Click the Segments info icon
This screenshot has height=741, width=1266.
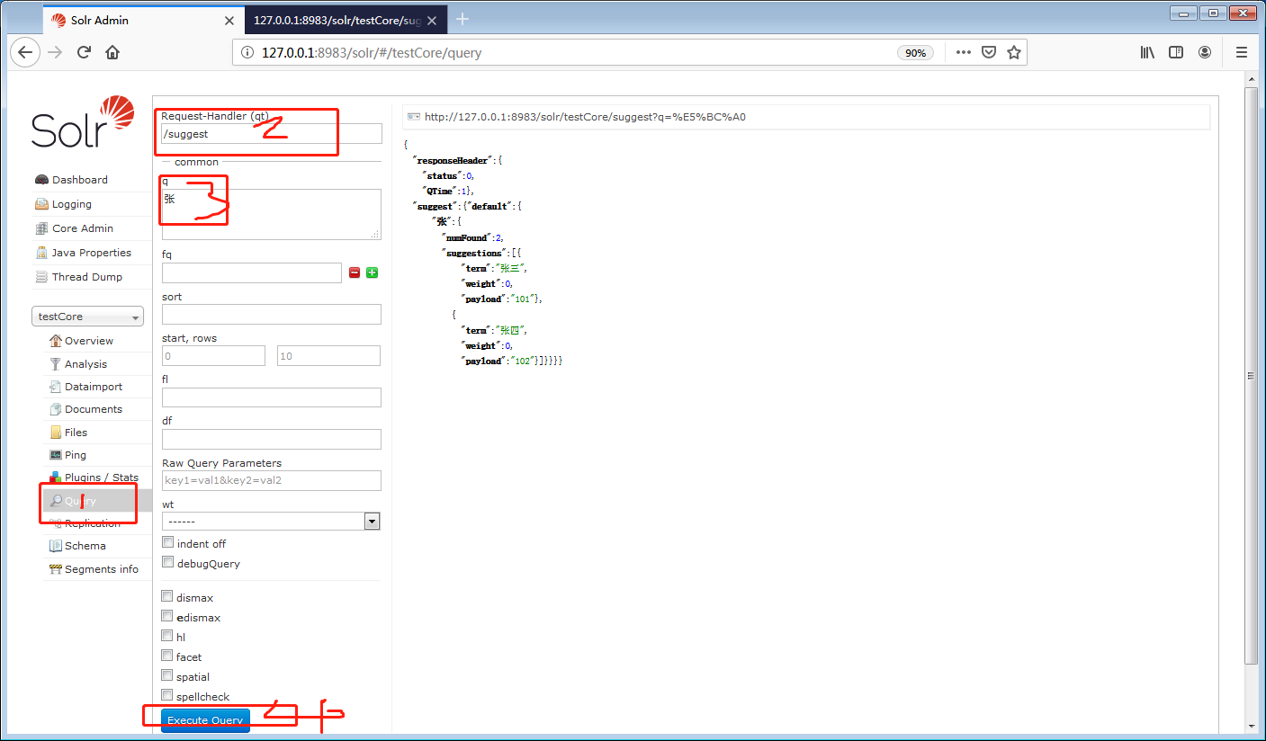click(56, 569)
